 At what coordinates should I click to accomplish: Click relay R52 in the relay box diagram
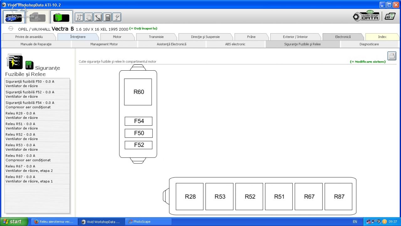249,196
